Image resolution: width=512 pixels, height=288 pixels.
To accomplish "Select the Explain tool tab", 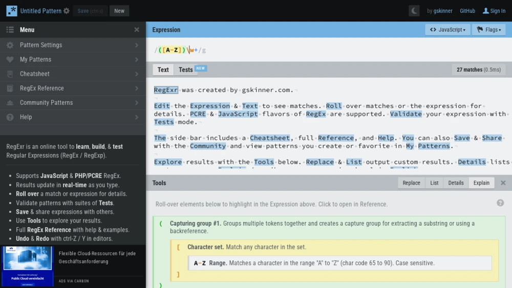I will [x=481, y=183].
